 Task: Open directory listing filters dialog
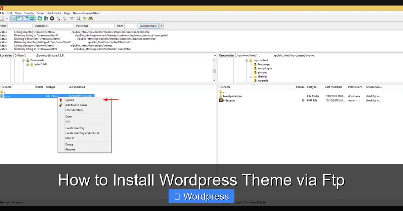[72, 18]
